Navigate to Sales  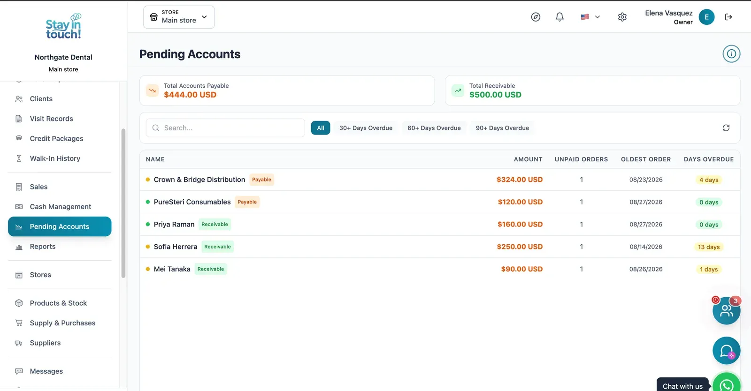point(60,187)
